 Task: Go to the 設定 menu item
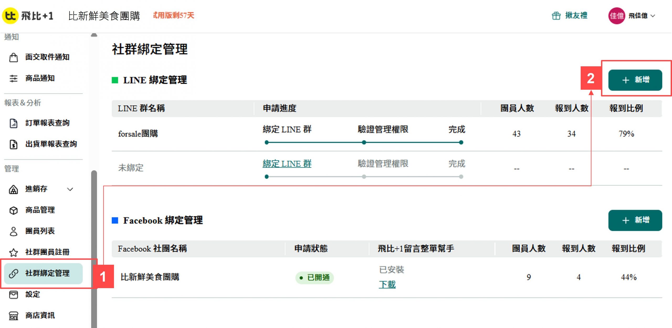click(x=33, y=294)
